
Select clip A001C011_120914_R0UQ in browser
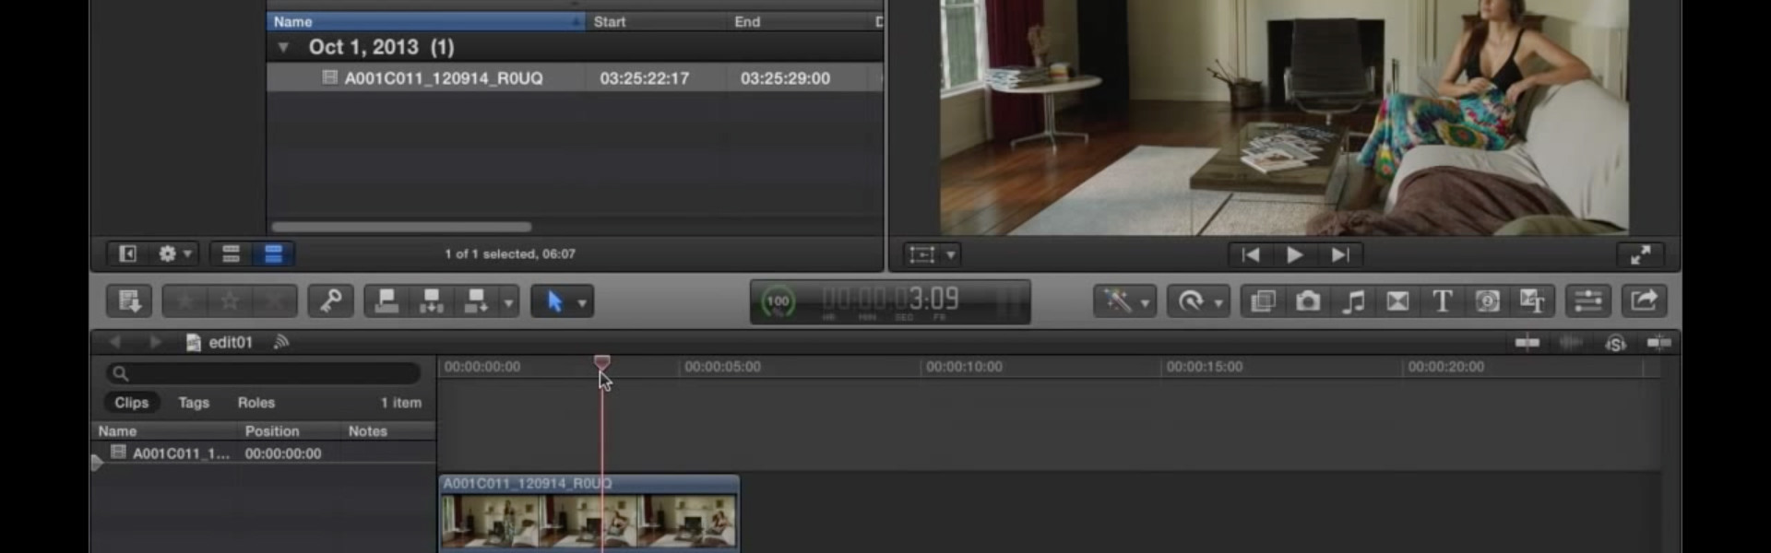click(443, 78)
